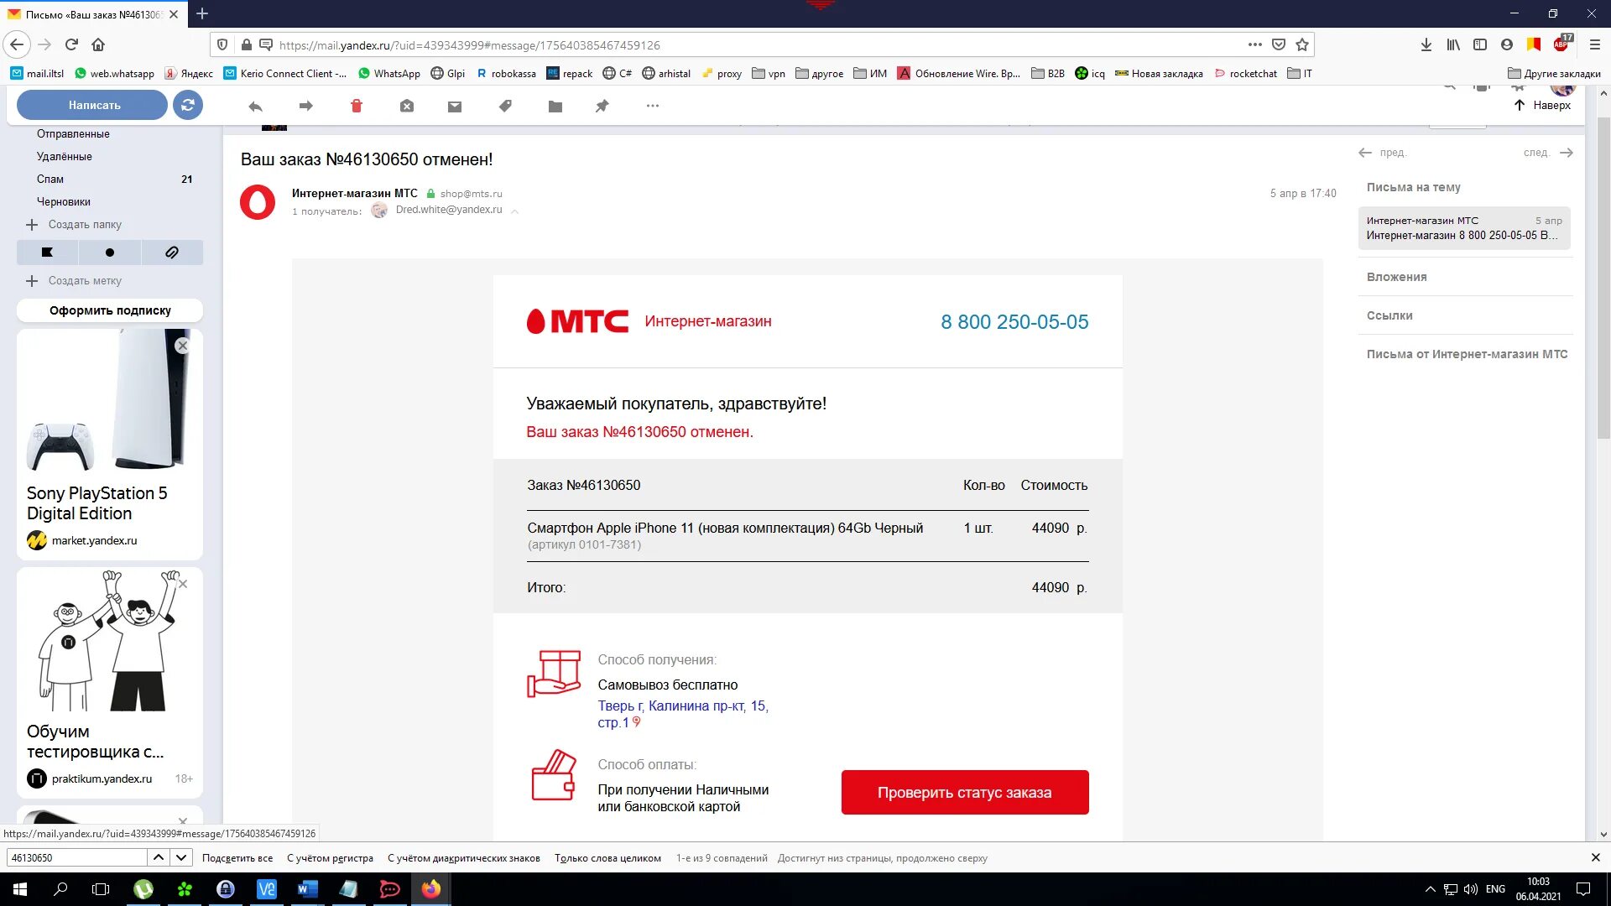
Task: Click the reply arrow icon in mail toolbar
Action: coord(256,106)
